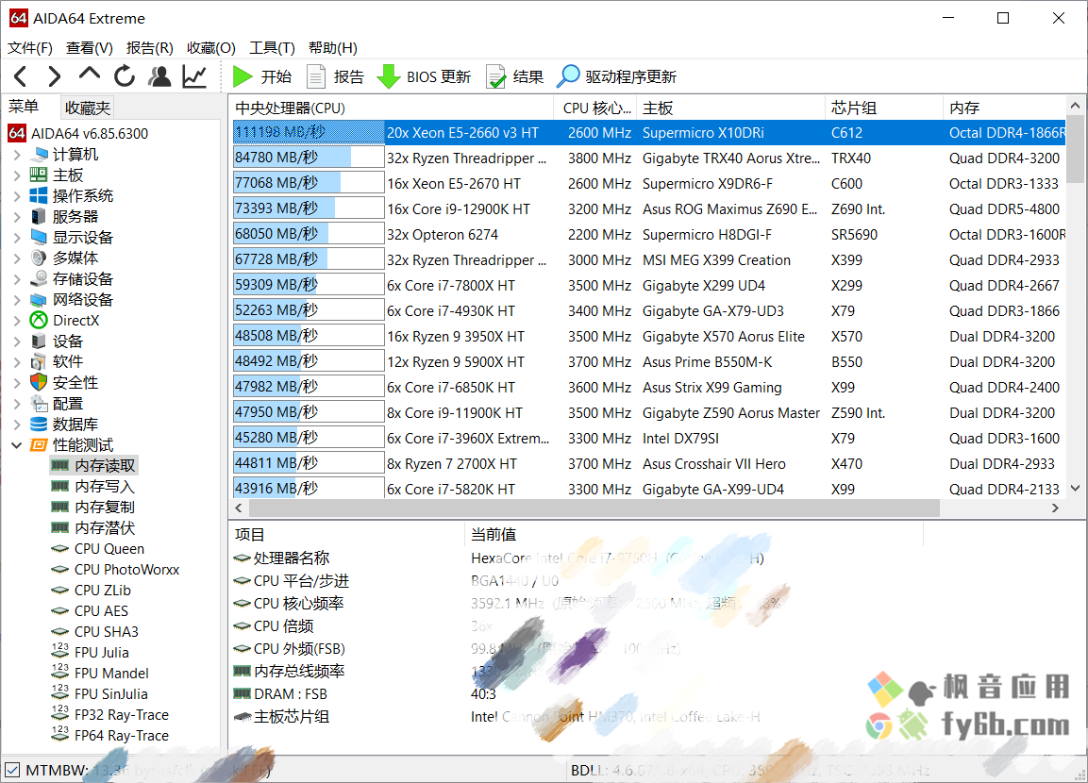Screen dimensions: 1088x783
Task: Go up one level with up arrow
Action: coord(89,75)
